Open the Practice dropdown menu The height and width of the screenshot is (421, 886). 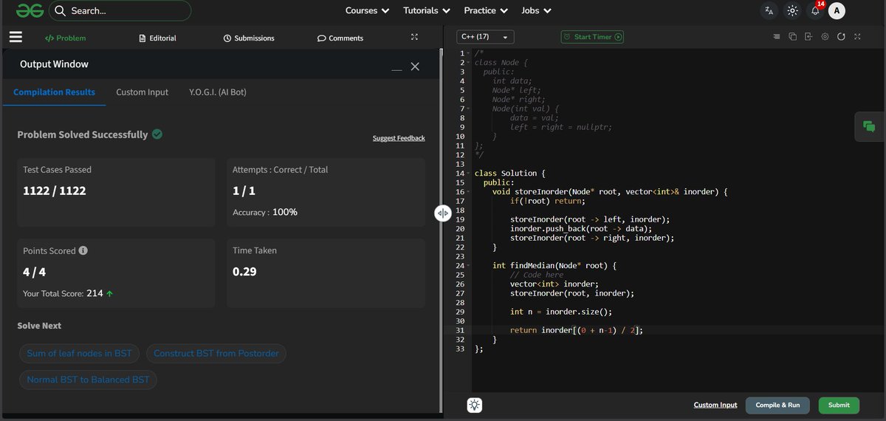(486, 11)
